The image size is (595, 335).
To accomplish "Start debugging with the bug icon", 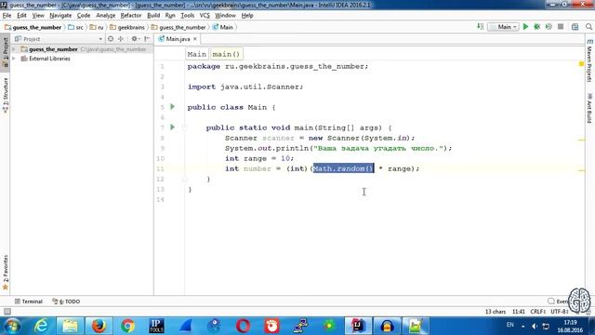I will (537, 27).
